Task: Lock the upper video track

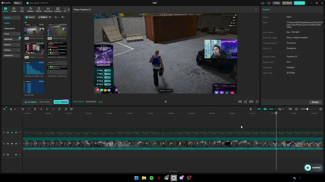Action: [8, 132]
